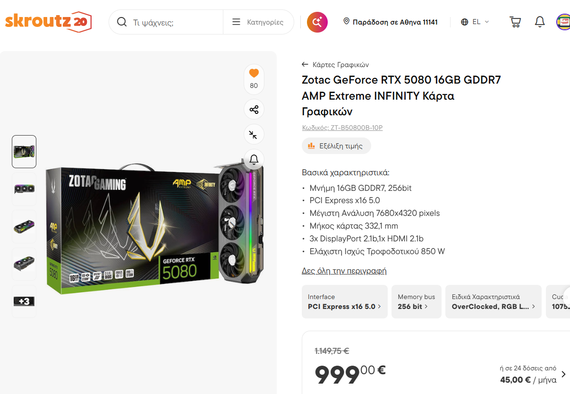Go back to Κάρτες Γραφικών category
Viewport: 570px width, 394px height.
click(x=336, y=65)
